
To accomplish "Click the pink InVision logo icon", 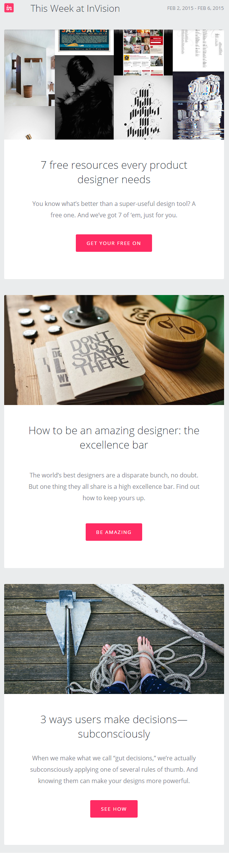I will pos(9,8).
